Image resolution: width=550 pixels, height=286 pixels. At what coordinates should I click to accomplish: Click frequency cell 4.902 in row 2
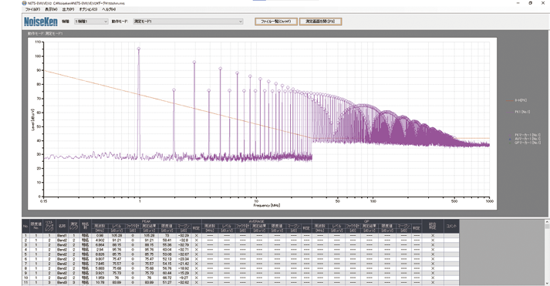(x=100, y=240)
